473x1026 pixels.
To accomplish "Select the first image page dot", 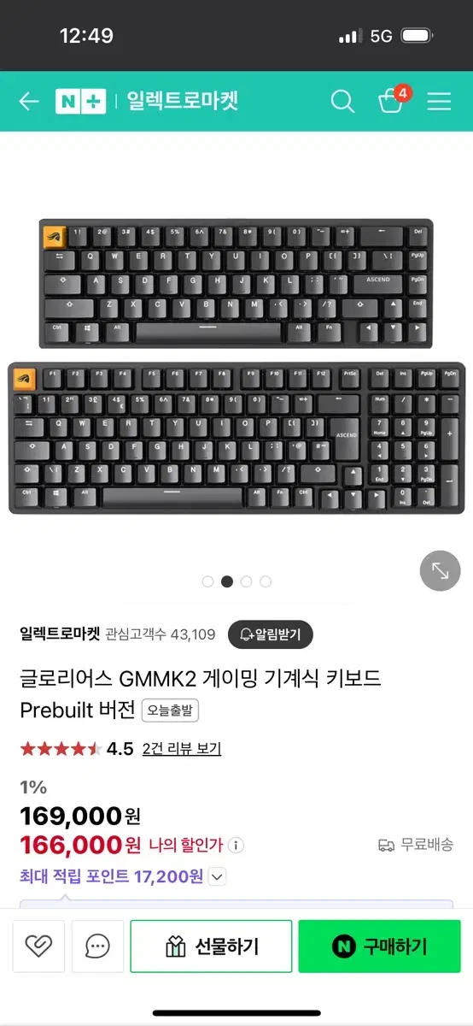I will click(x=207, y=581).
